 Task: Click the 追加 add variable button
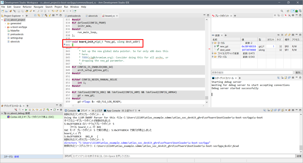[298, 72]
